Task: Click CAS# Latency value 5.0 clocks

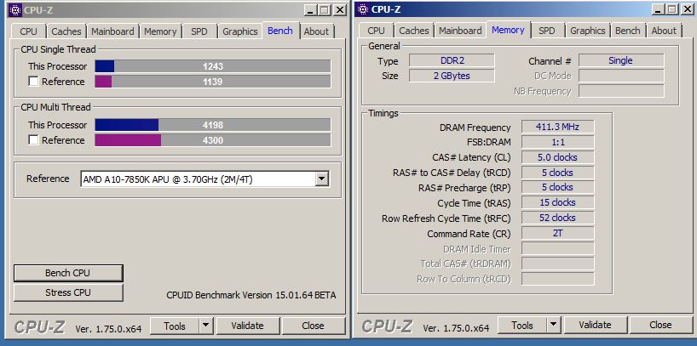Action: click(557, 157)
